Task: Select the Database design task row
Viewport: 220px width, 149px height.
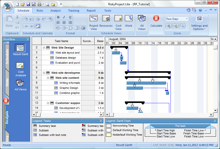Action: 68,58
